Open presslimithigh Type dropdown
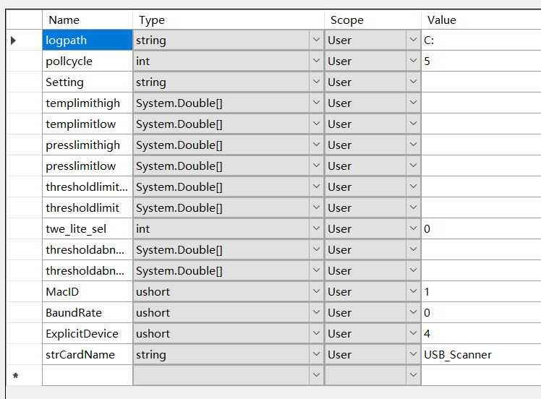 pyautogui.click(x=316, y=145)
